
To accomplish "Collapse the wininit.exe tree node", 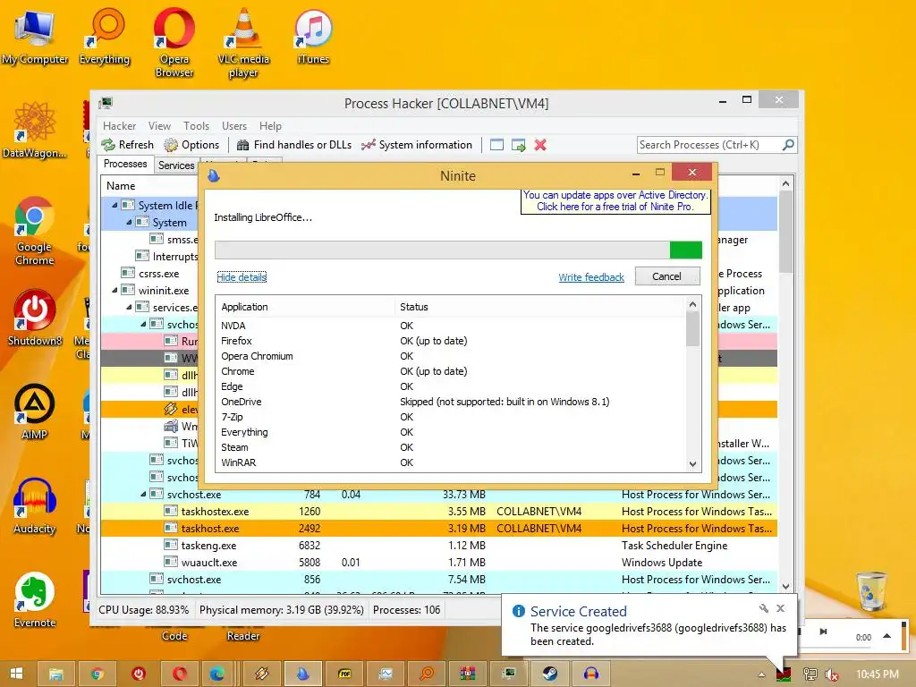I will [115, 290].
